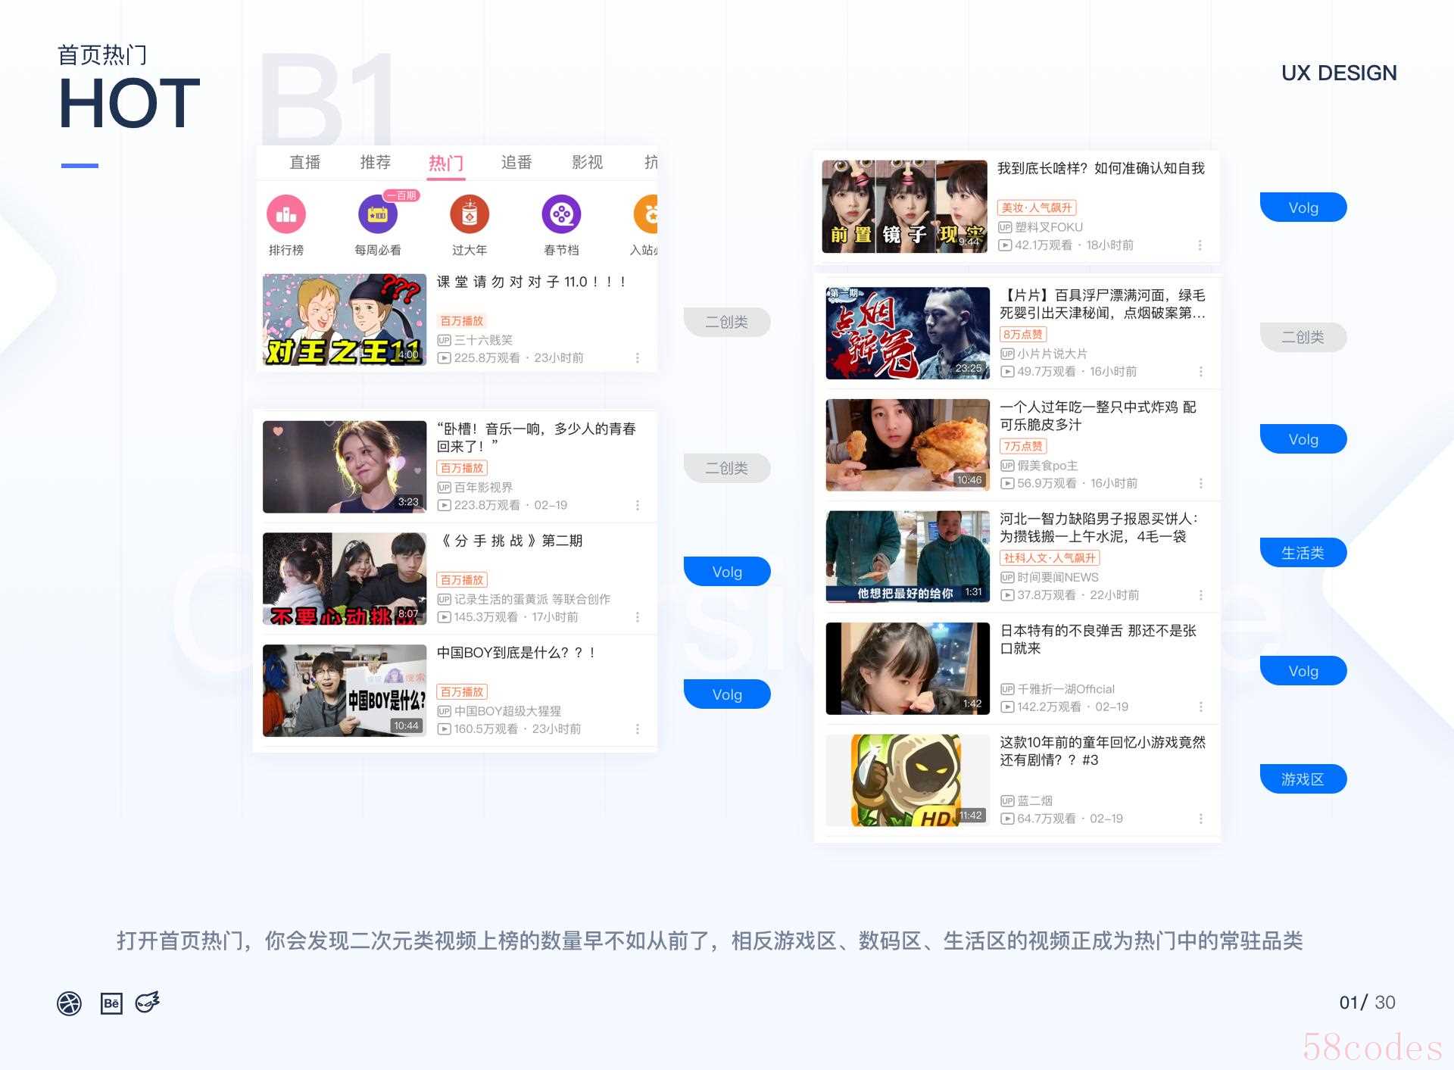The image size is (1454, 1070).
Task: Click the 游戏区 tag
Action: click(x=1303, y=779)
